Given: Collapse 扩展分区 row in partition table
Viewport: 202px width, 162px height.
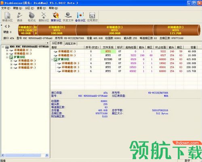Looking at the screenshot, I should (x=52, y=59).
